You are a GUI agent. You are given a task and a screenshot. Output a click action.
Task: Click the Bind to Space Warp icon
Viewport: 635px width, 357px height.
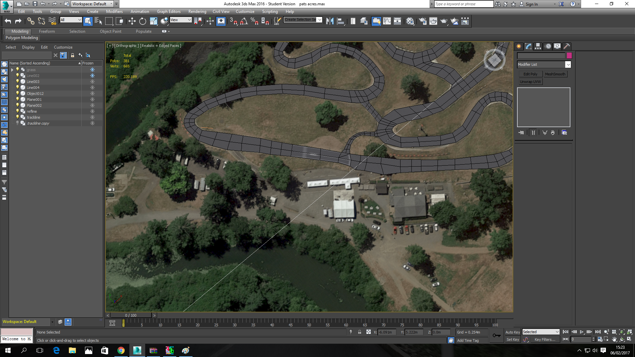pyautogui.click(x=52, y=21)
